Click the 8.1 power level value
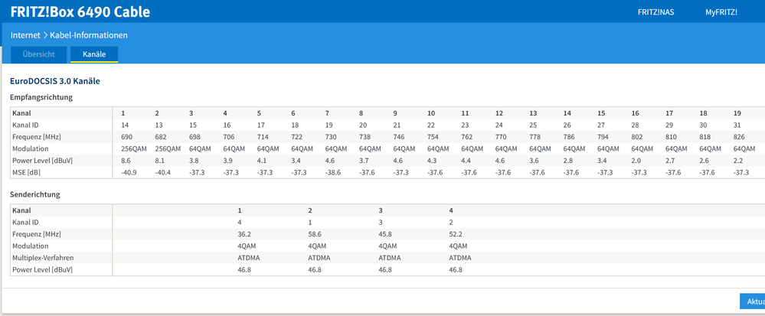The height and width of the screenshot is (316, 765). [x=160, y=161]
